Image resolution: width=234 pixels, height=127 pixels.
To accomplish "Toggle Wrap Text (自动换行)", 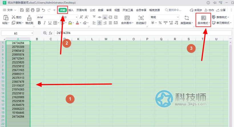I will [x=141, y=20].
